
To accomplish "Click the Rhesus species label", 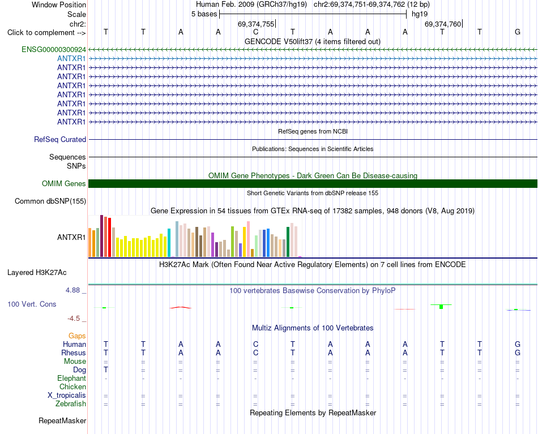I will click(74, 353).
